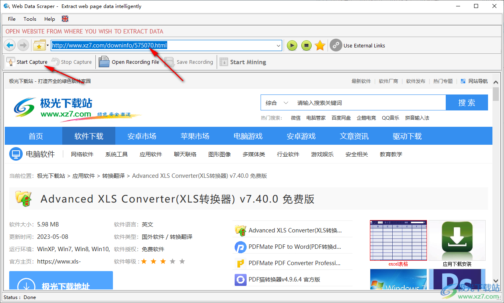Click hot search 电脑管家

pyautogui.click(x=316, y=118)
